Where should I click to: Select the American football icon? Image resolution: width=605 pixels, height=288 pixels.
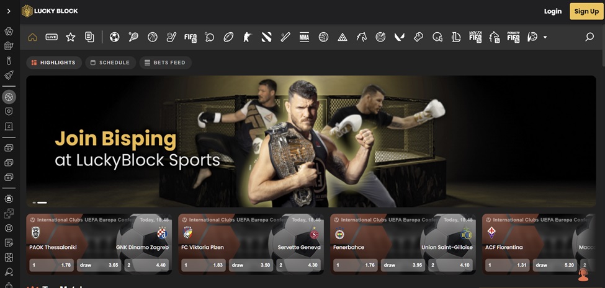click(228, 37)
